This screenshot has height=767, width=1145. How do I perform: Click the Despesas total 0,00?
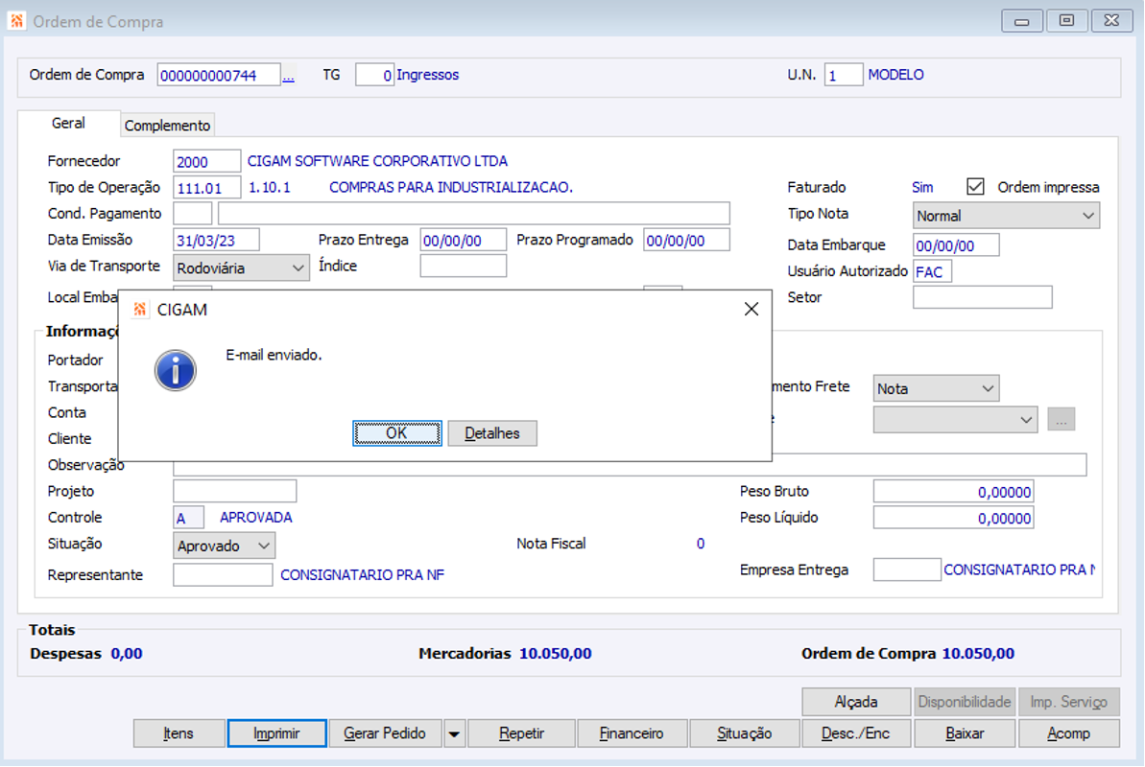127,653
